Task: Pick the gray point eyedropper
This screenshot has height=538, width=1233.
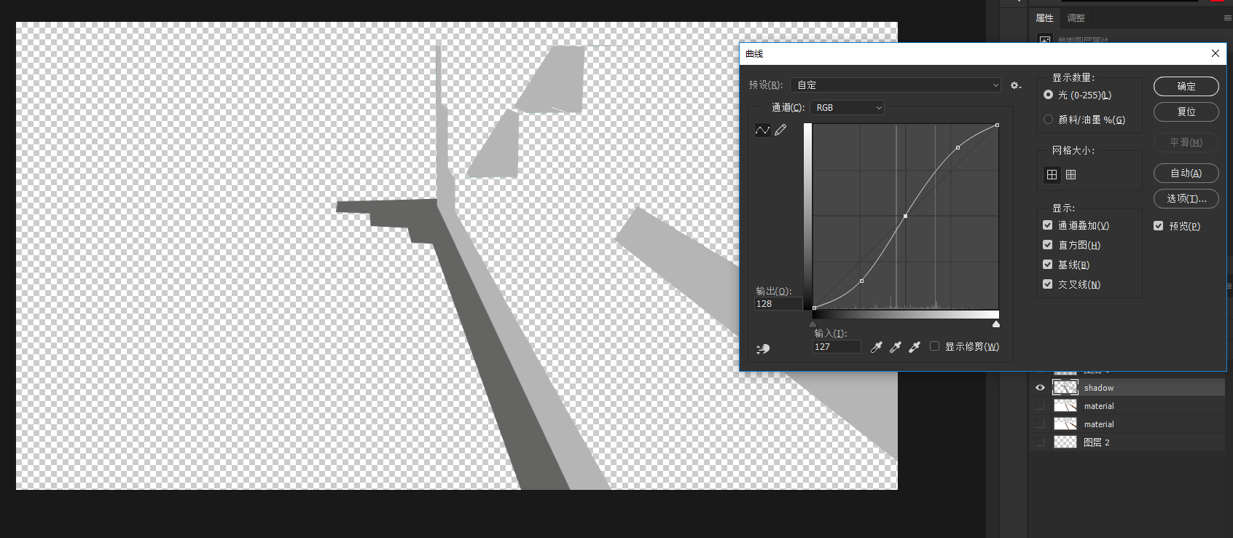Action: pos(896,347)
